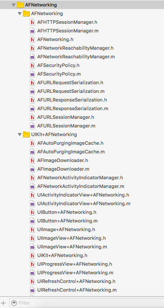Collapse the nested AFNetworking subfolder
Viewport: 164px width, 308px height.
19,14
